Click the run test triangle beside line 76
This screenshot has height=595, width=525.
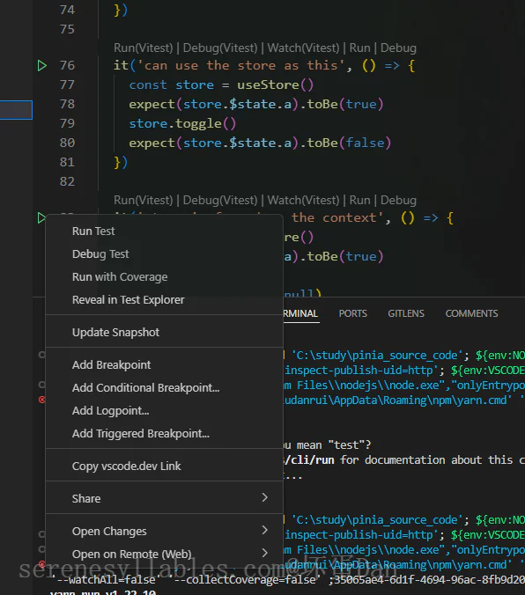click(x=41, y=66)
